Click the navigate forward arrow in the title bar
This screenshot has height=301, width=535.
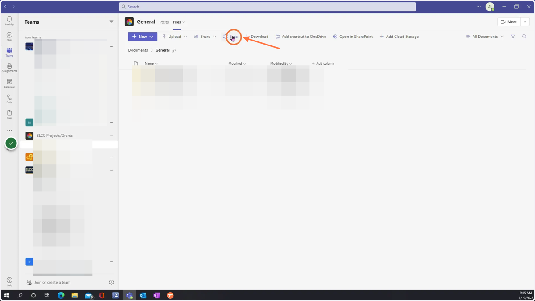coord(13,7)
